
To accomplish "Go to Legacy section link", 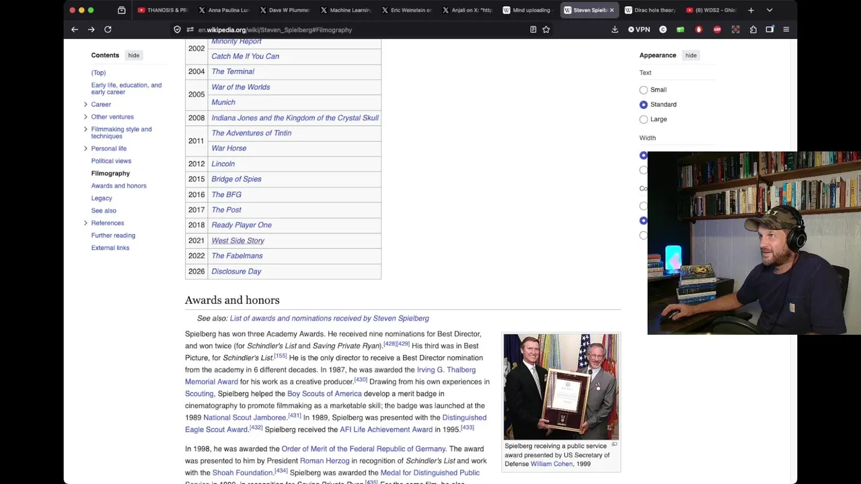I will pyautogui.click(x=102, y=198).
